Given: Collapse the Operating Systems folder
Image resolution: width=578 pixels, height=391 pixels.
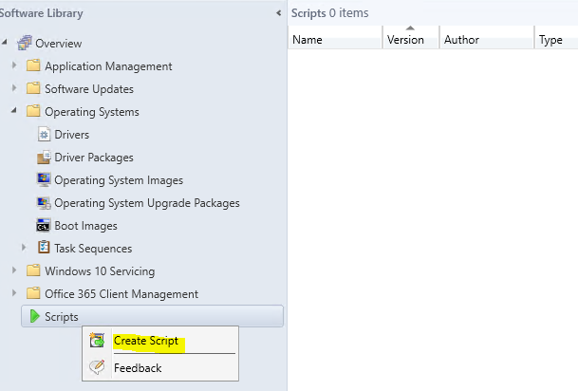Looking at the screenshot, I should pos(14,110).
